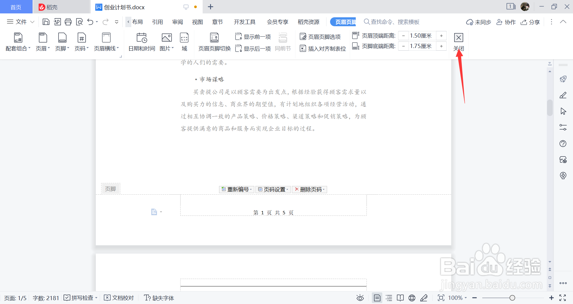Open print preview from quick access toolbar

click(79, 21)
